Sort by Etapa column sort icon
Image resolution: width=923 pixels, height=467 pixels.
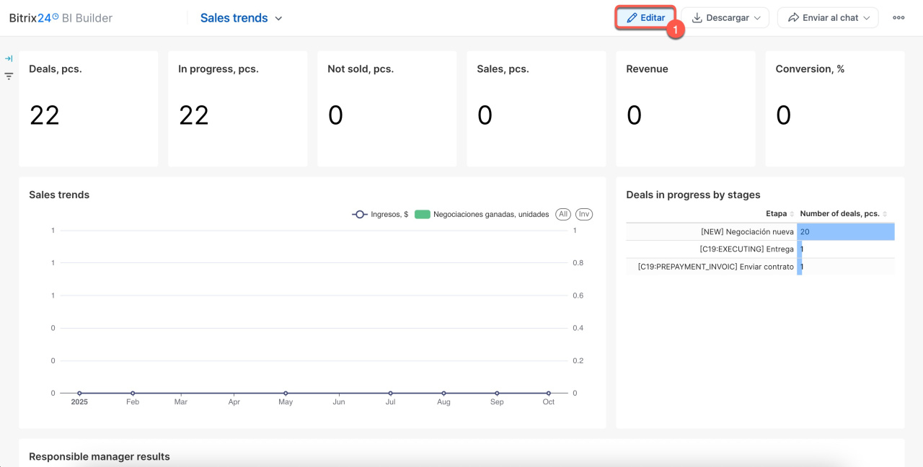[792, 214]
